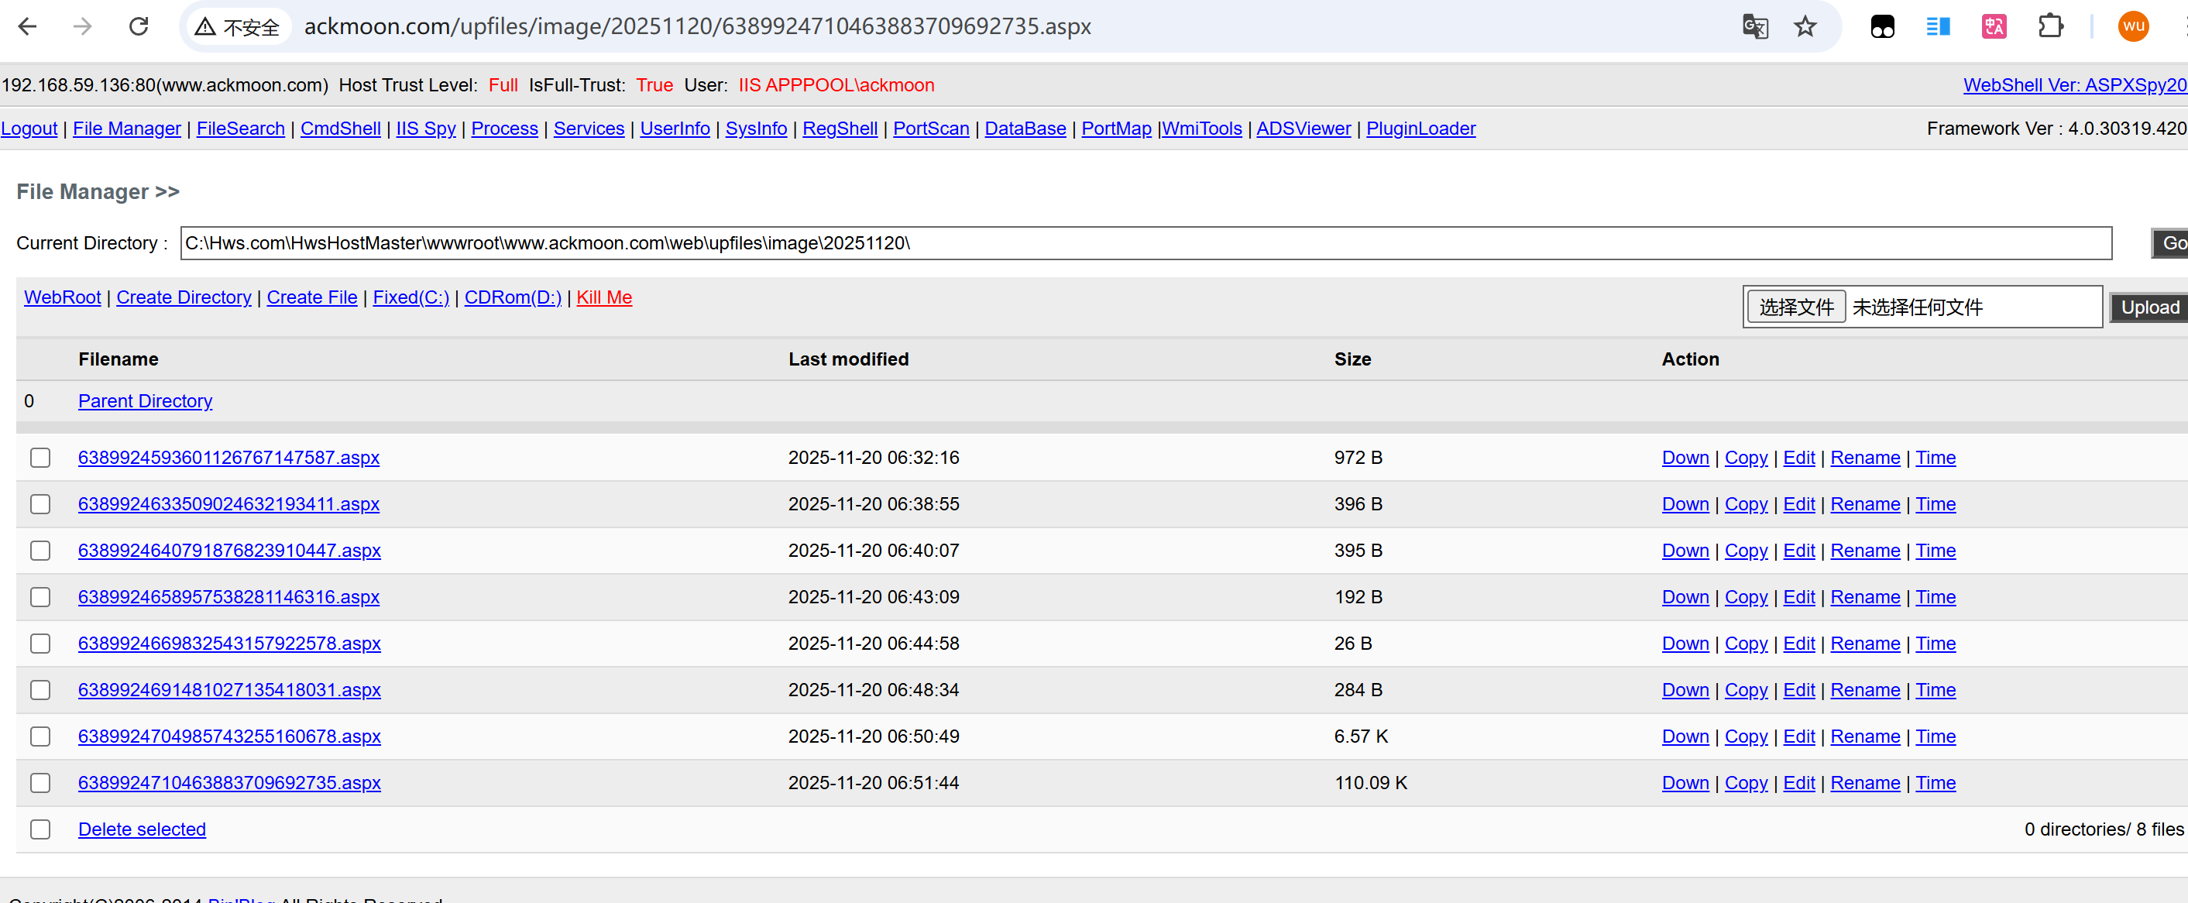Viewport: 2188px width, 903px height.
Task: Toggle the Delete selected checkbox
Action: click(x=40, y=829)
